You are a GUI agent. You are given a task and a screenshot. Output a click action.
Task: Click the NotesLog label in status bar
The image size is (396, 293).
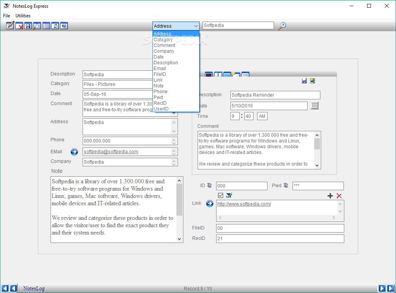34,288
